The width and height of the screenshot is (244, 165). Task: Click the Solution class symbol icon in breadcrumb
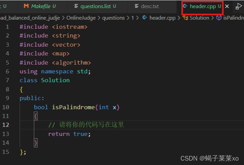185,18
